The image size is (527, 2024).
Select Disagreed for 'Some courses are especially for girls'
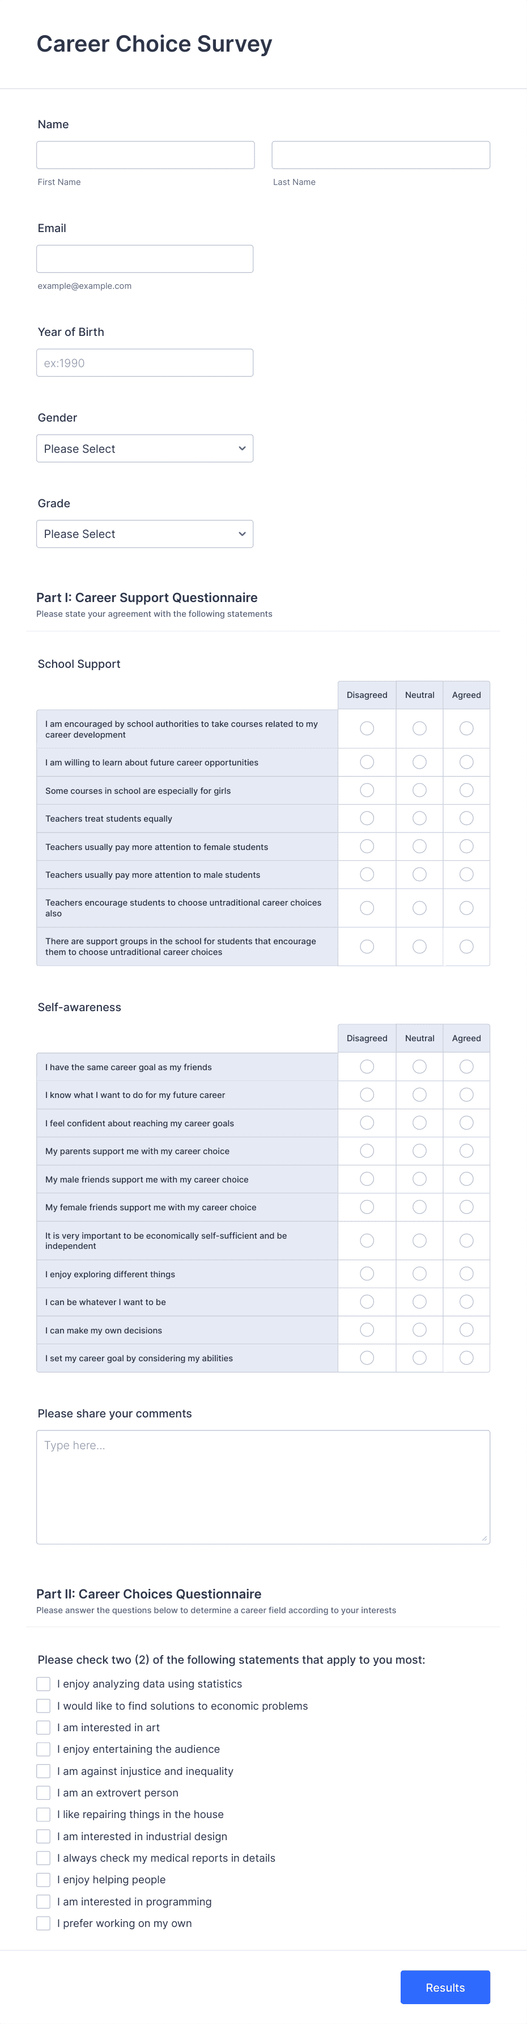[366, 790]
